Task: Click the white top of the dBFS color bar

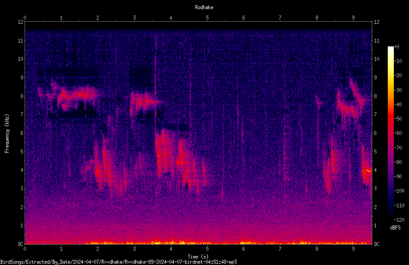Action: (390, 49)
